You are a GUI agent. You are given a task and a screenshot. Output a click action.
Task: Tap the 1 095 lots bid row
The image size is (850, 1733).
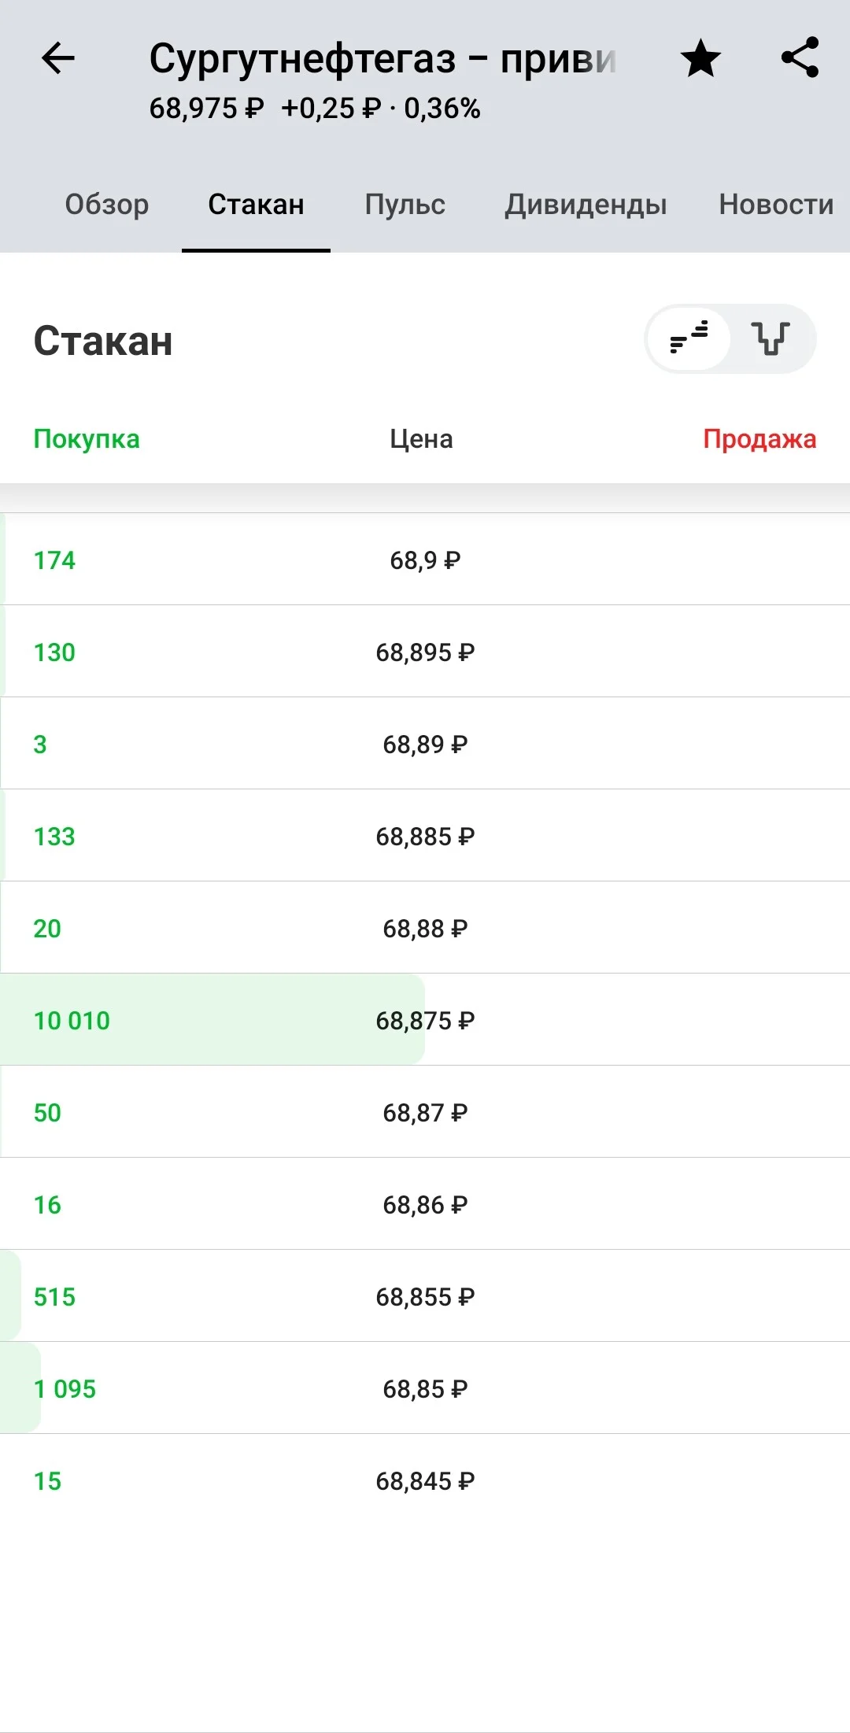[x=425, y=1388]
